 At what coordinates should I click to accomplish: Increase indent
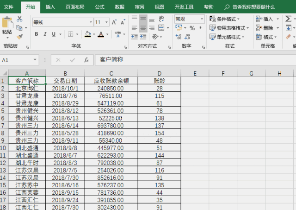[143, 37]
